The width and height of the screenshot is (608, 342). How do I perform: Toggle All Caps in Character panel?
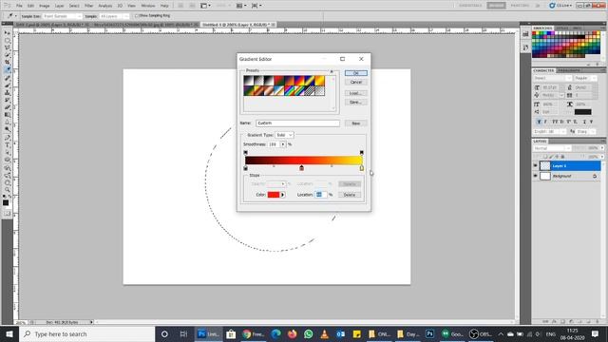click(555, 122)
